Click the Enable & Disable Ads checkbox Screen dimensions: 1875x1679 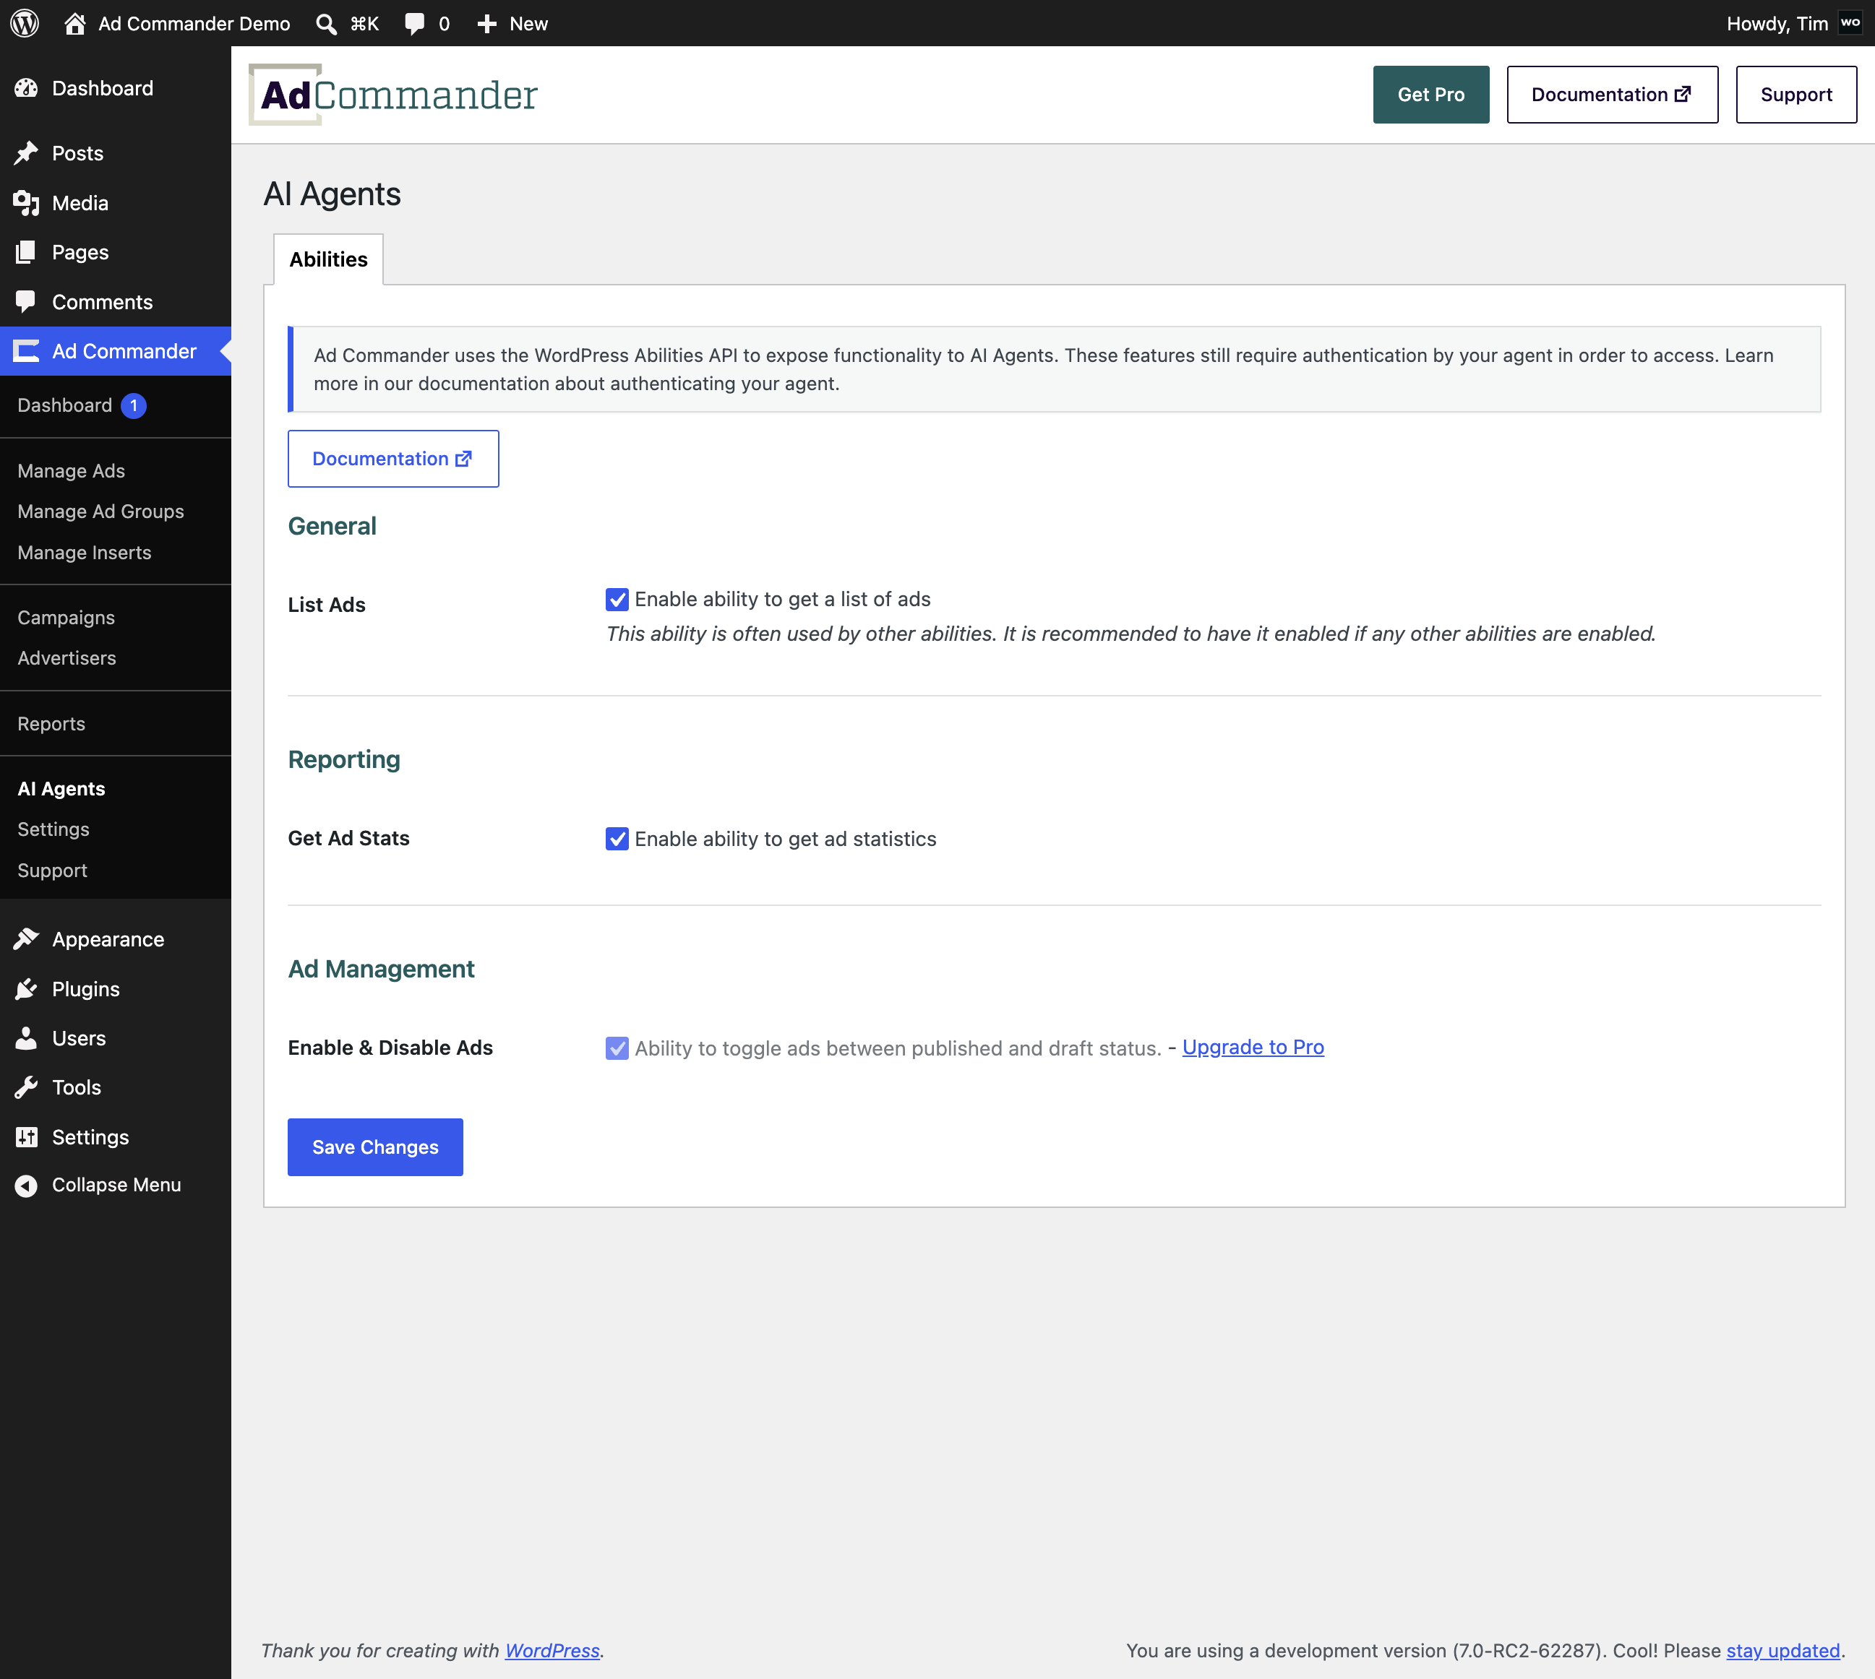617,1048
